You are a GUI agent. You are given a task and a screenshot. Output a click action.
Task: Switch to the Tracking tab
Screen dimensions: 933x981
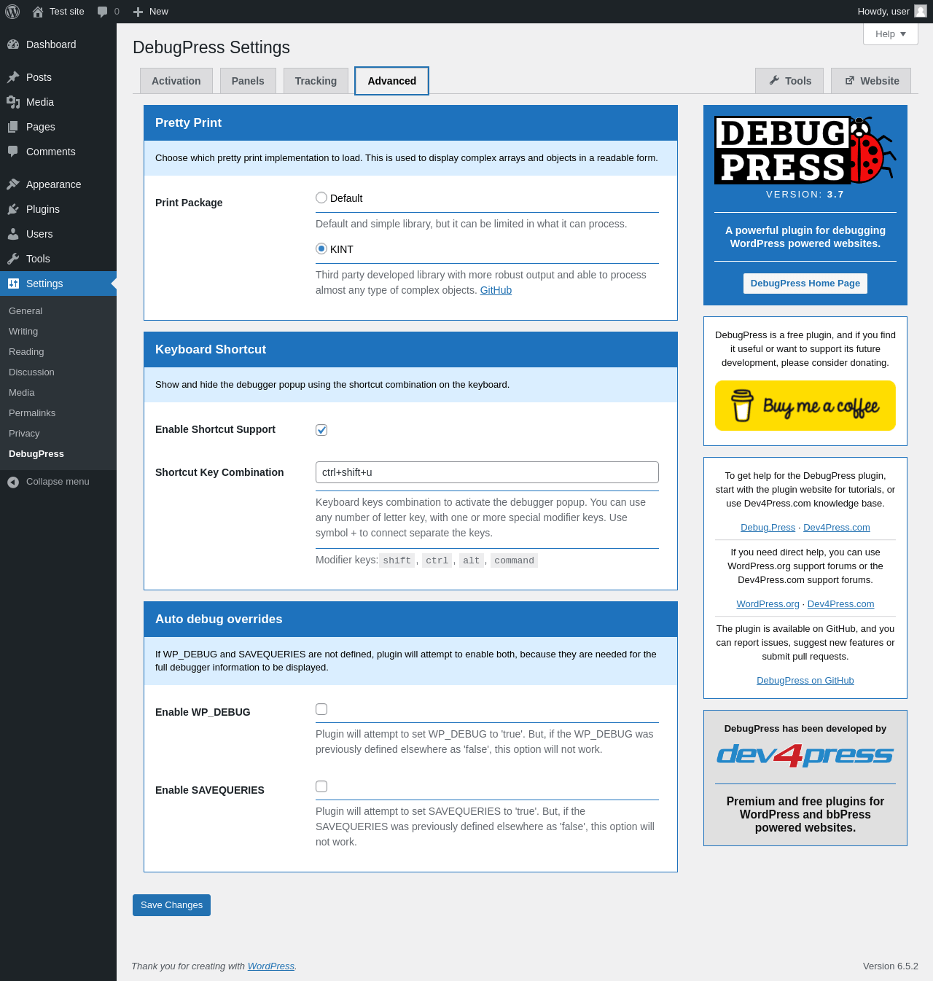tap(316, 81)
